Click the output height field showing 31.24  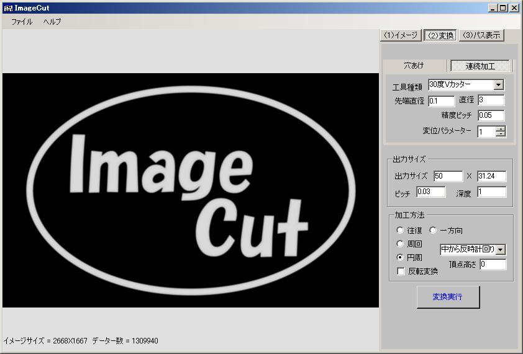pos(492,176)
